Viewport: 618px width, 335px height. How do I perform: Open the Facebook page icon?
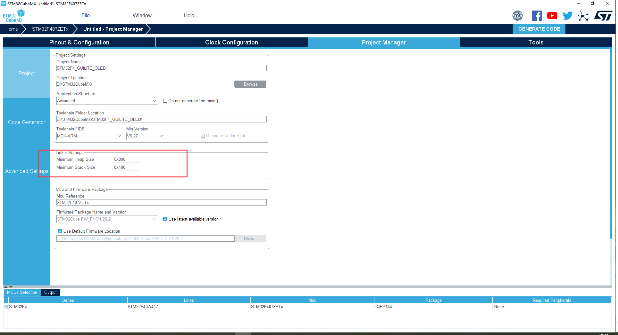click(537, 15)
